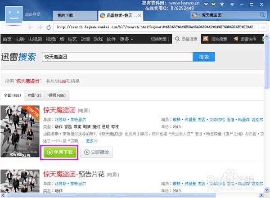Click the vertical scrollbar up arrow
The width and height of the screenshot is (270, 198).
pos(266,36)
